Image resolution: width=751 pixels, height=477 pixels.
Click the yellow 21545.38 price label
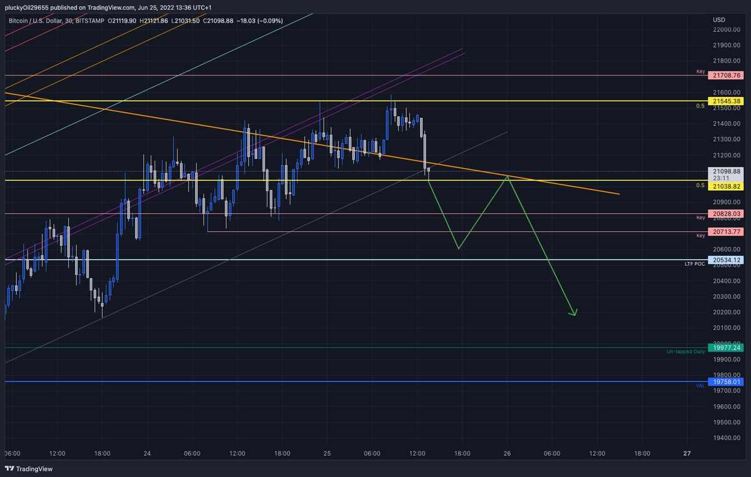pyautogui.click(x=726, y=101)
